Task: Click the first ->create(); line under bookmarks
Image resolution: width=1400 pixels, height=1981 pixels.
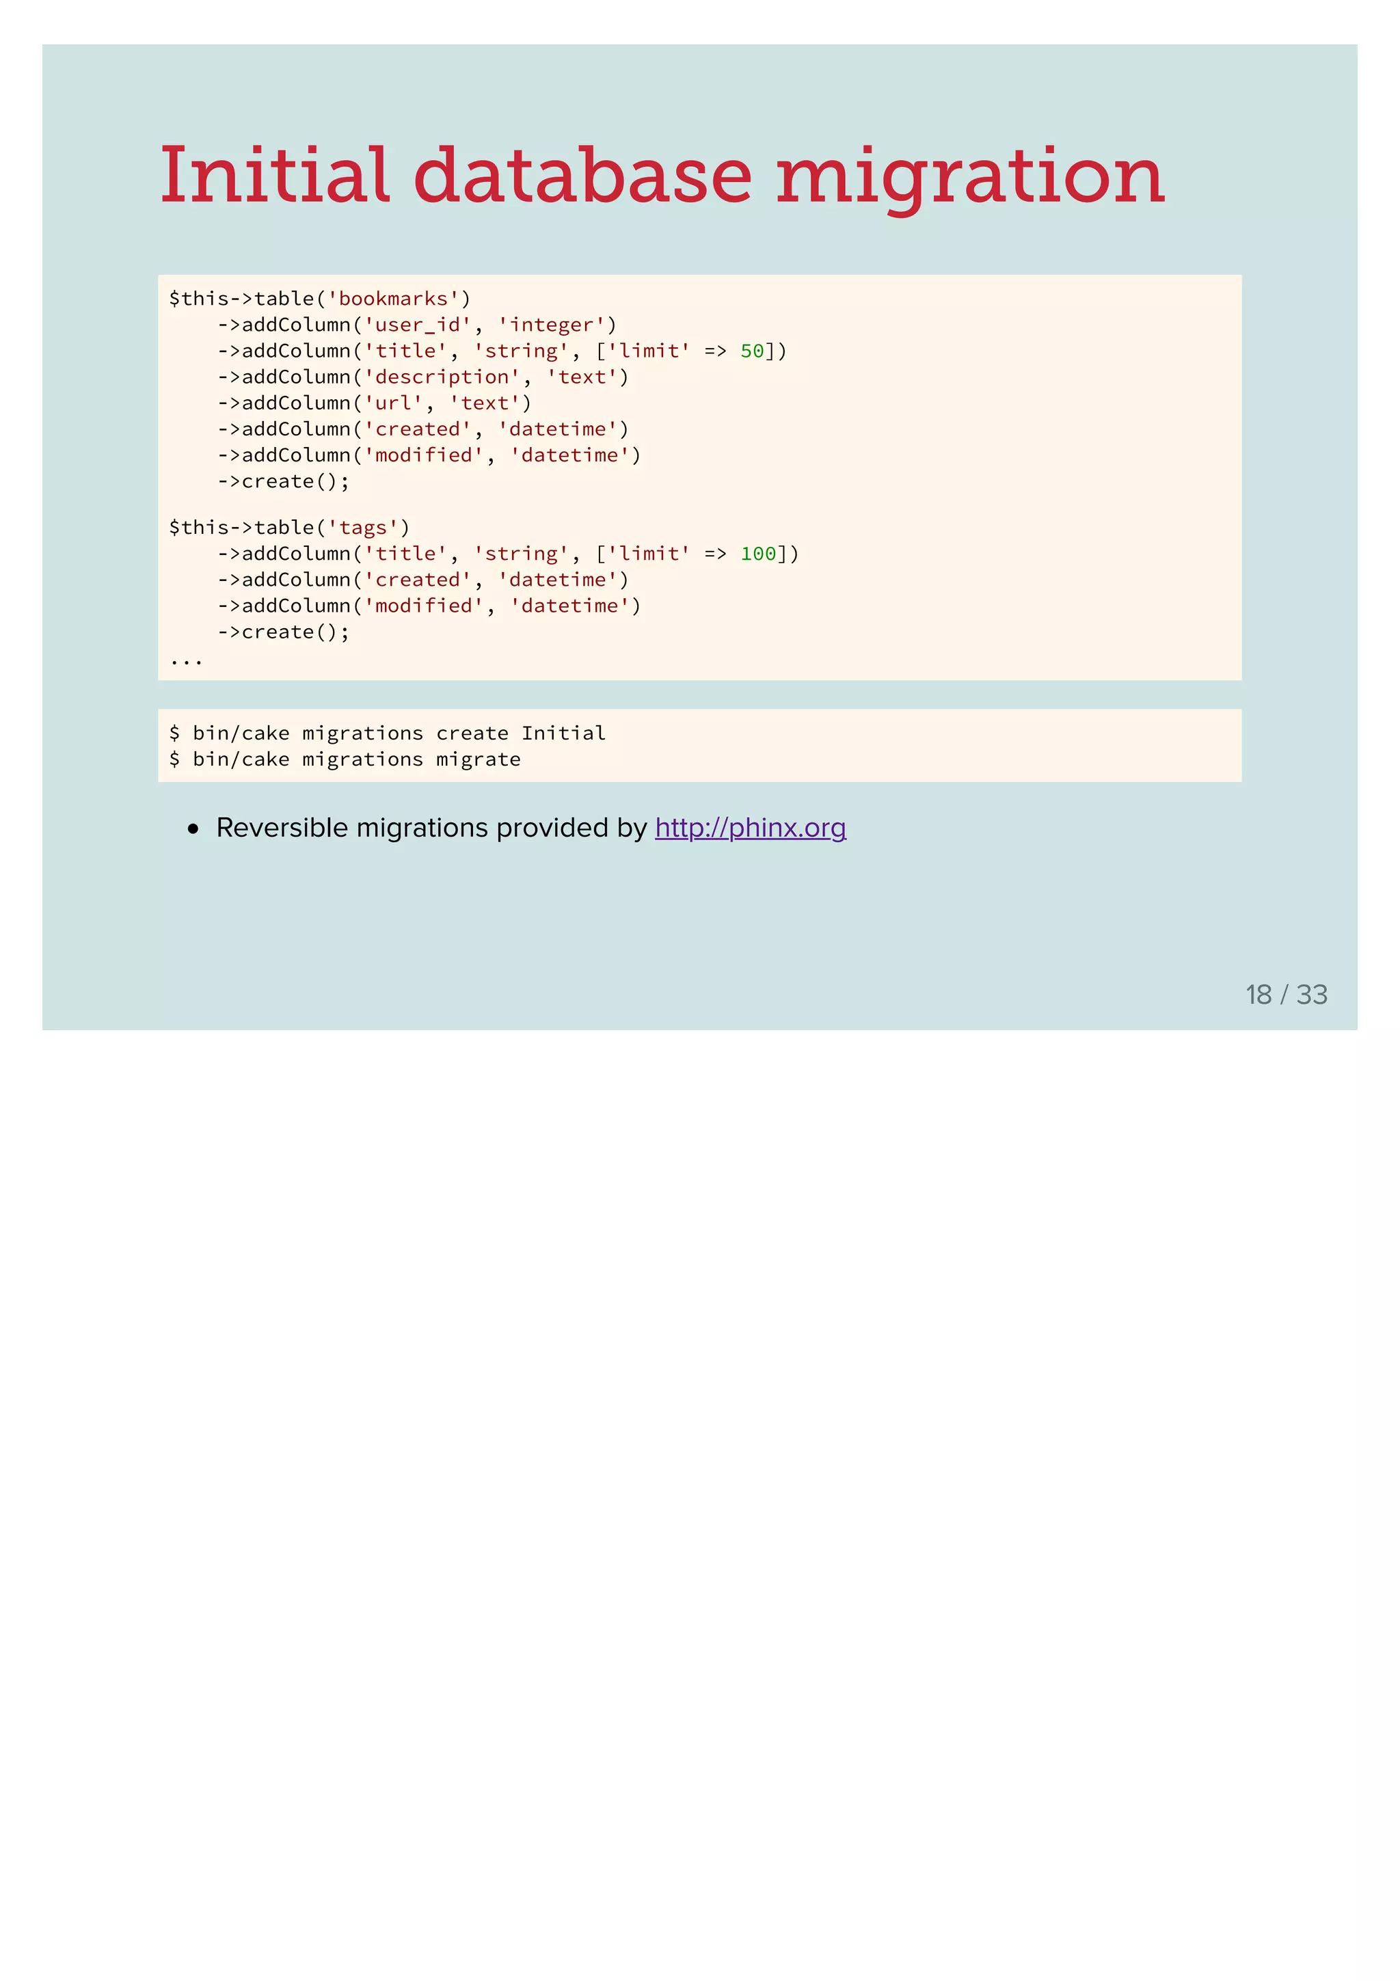Action: pos(283,481)
